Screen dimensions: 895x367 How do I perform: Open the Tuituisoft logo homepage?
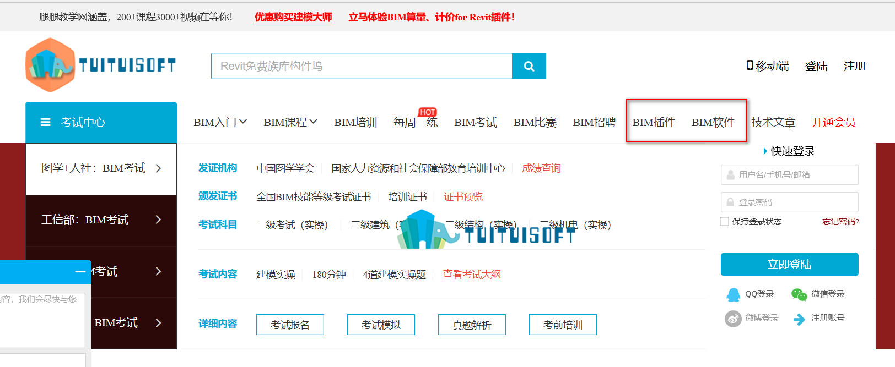tap(100, 65)
